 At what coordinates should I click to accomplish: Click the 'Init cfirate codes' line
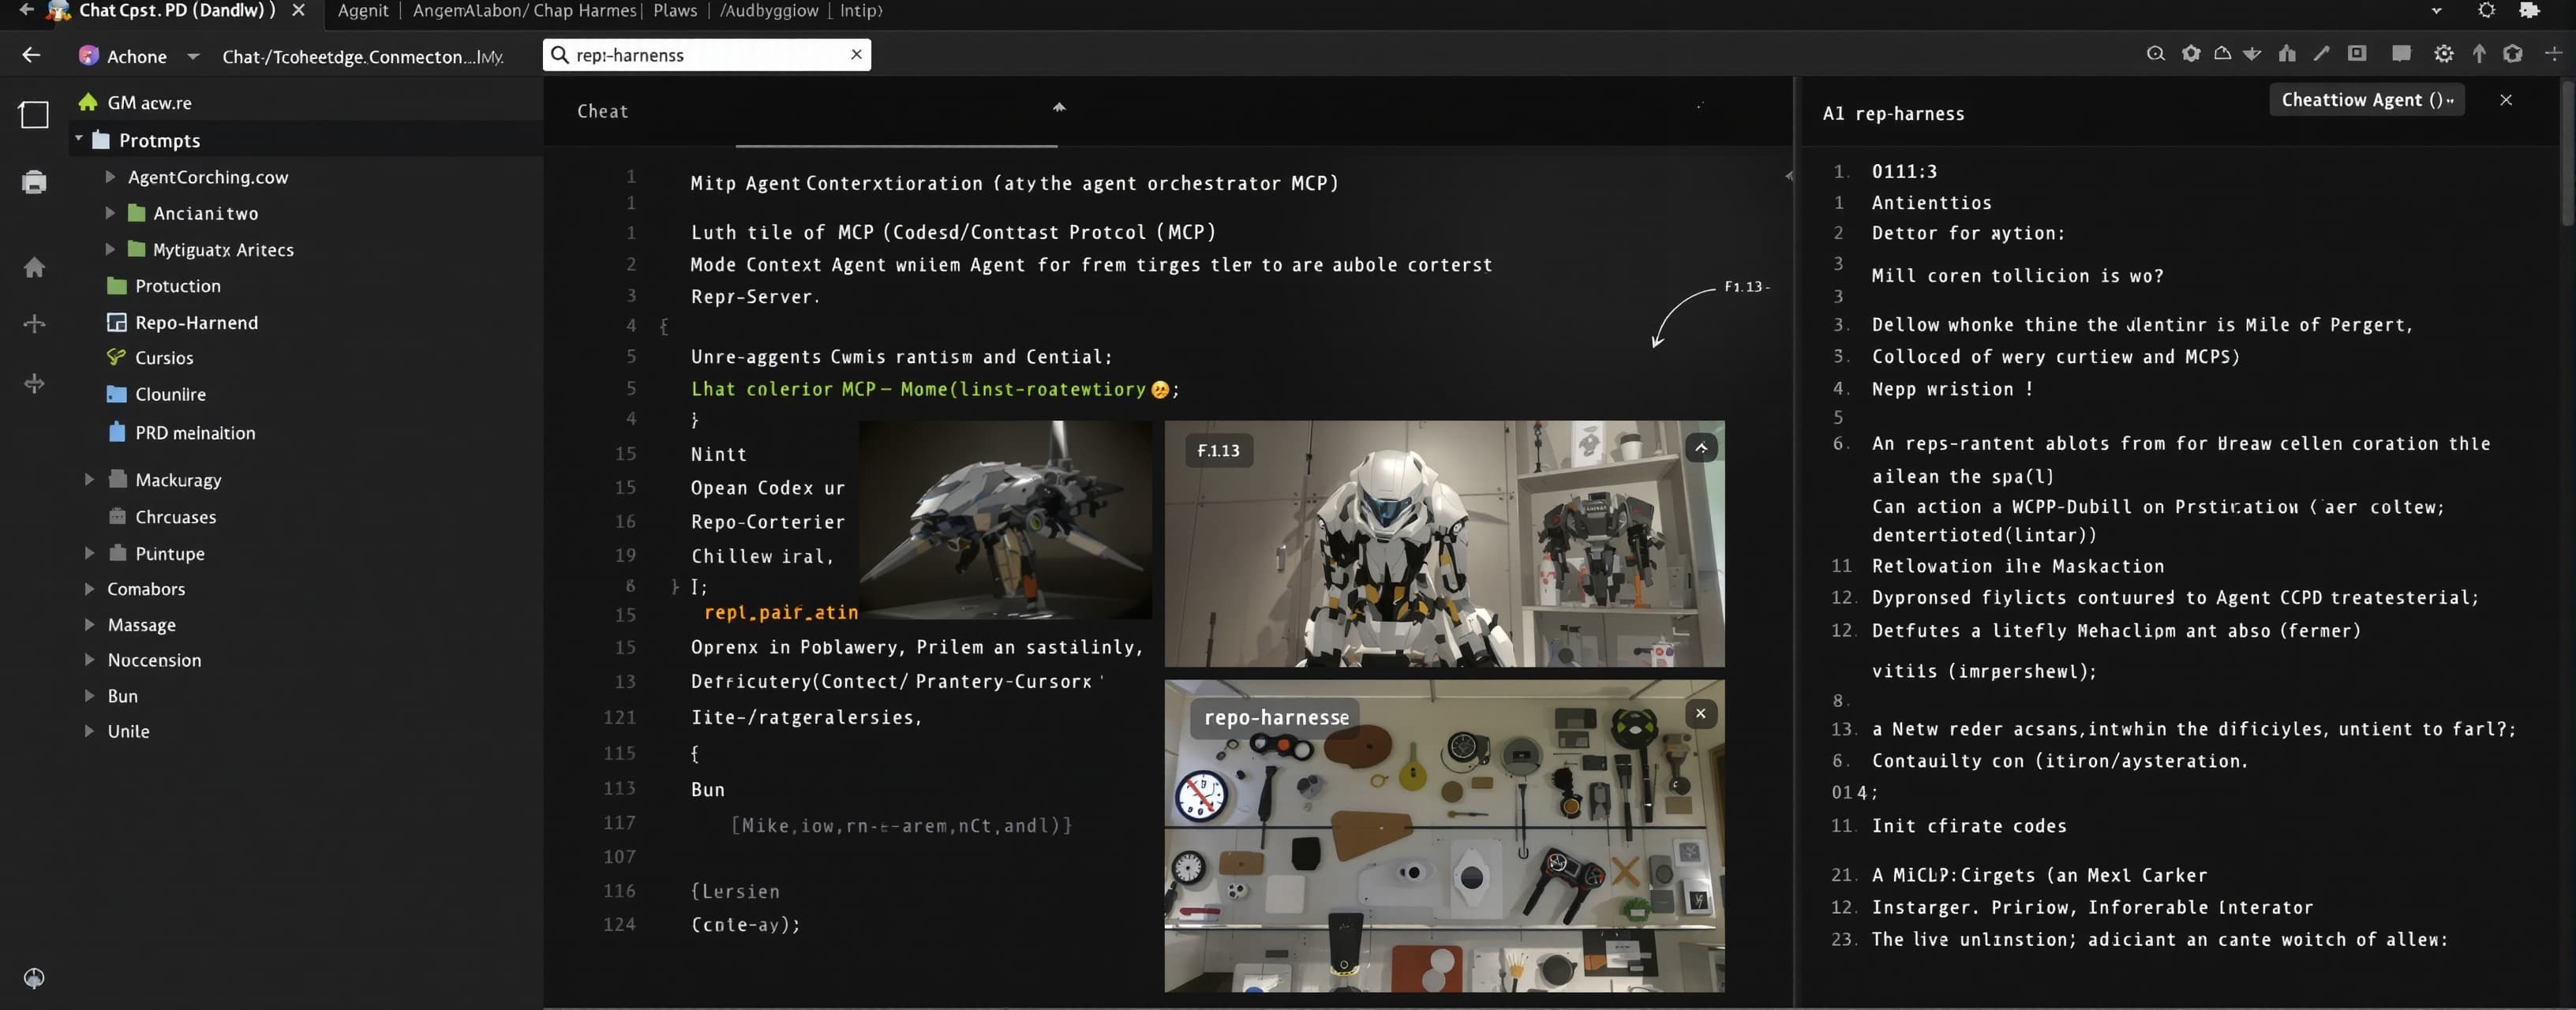click(1968, 826)
